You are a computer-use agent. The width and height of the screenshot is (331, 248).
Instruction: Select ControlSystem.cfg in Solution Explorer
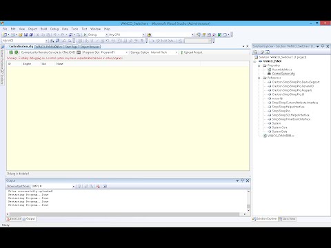(283, 74)
